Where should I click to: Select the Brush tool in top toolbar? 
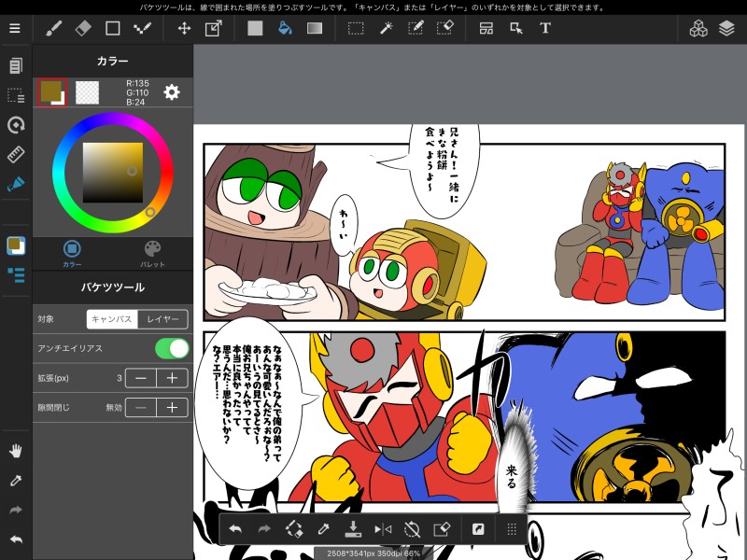tap(54, 28)
